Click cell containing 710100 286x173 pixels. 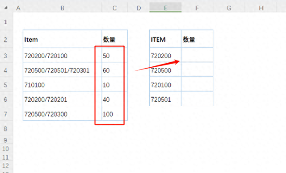tap(62, 85)
